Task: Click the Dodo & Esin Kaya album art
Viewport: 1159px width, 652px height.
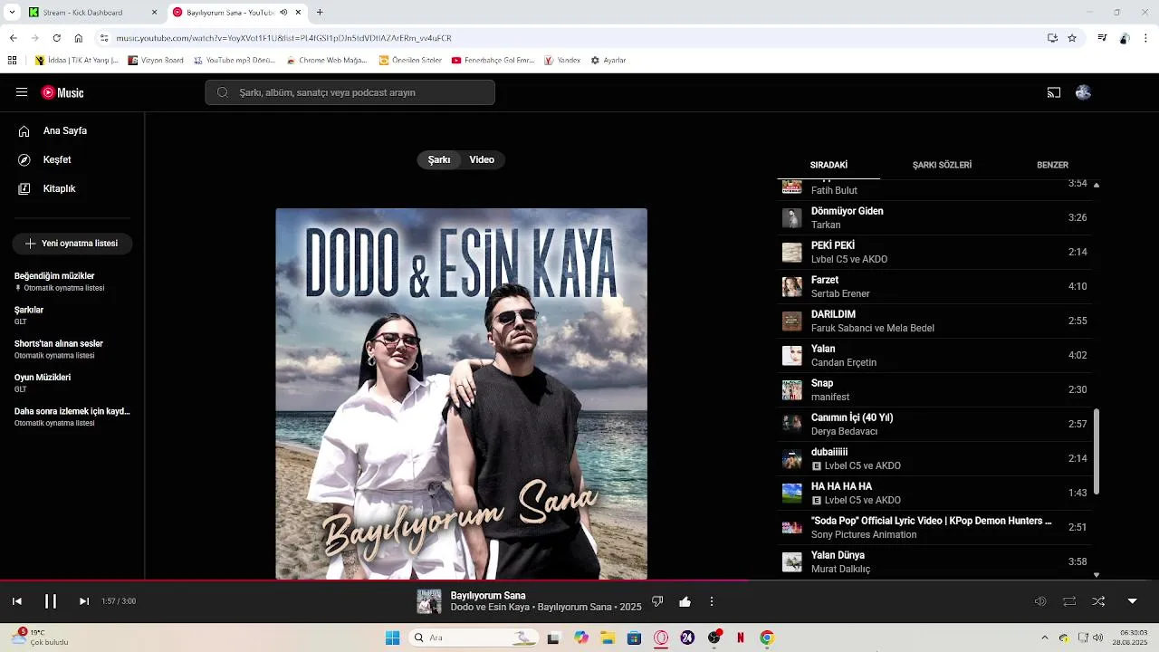Action: [x=462, y=394]
